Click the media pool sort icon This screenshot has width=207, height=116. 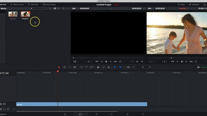tap(50, 8)
